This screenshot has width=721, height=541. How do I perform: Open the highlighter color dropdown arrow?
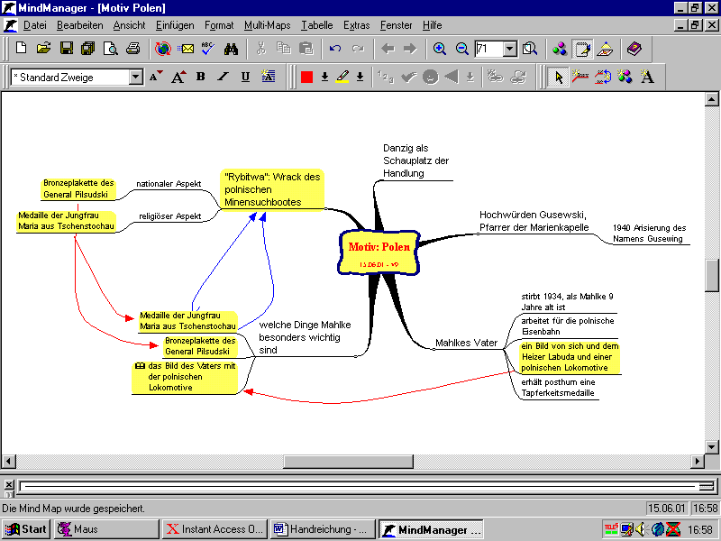coord(360,78)
